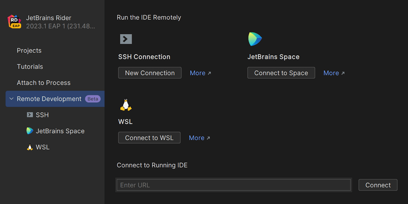Open the More link for WSL

(x=199, y=138)
